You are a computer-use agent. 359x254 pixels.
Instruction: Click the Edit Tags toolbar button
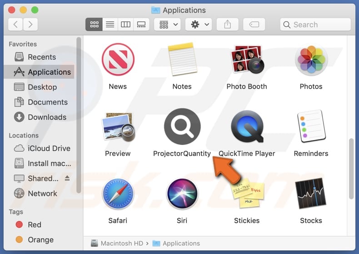point(254,24)
